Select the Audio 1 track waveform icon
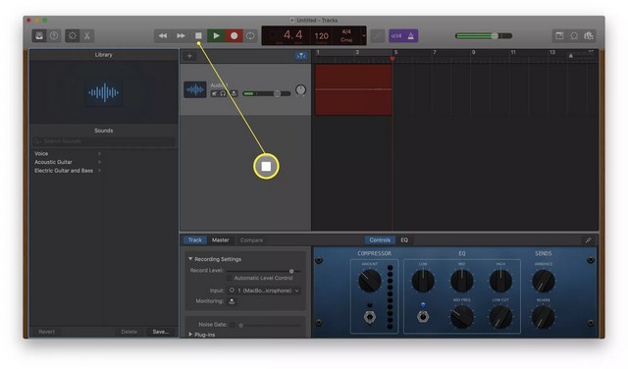Screen dimensions: 628x369 tap(195, 89)
